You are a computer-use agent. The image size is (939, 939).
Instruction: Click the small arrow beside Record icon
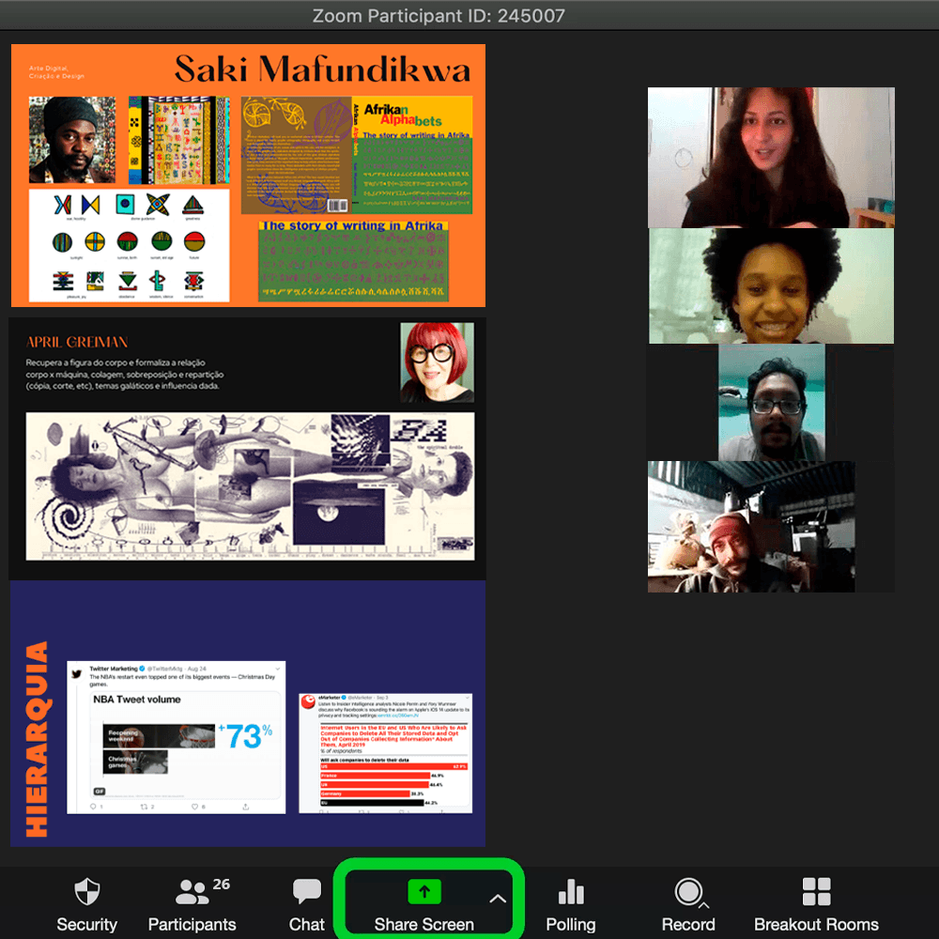click(704, 905)
